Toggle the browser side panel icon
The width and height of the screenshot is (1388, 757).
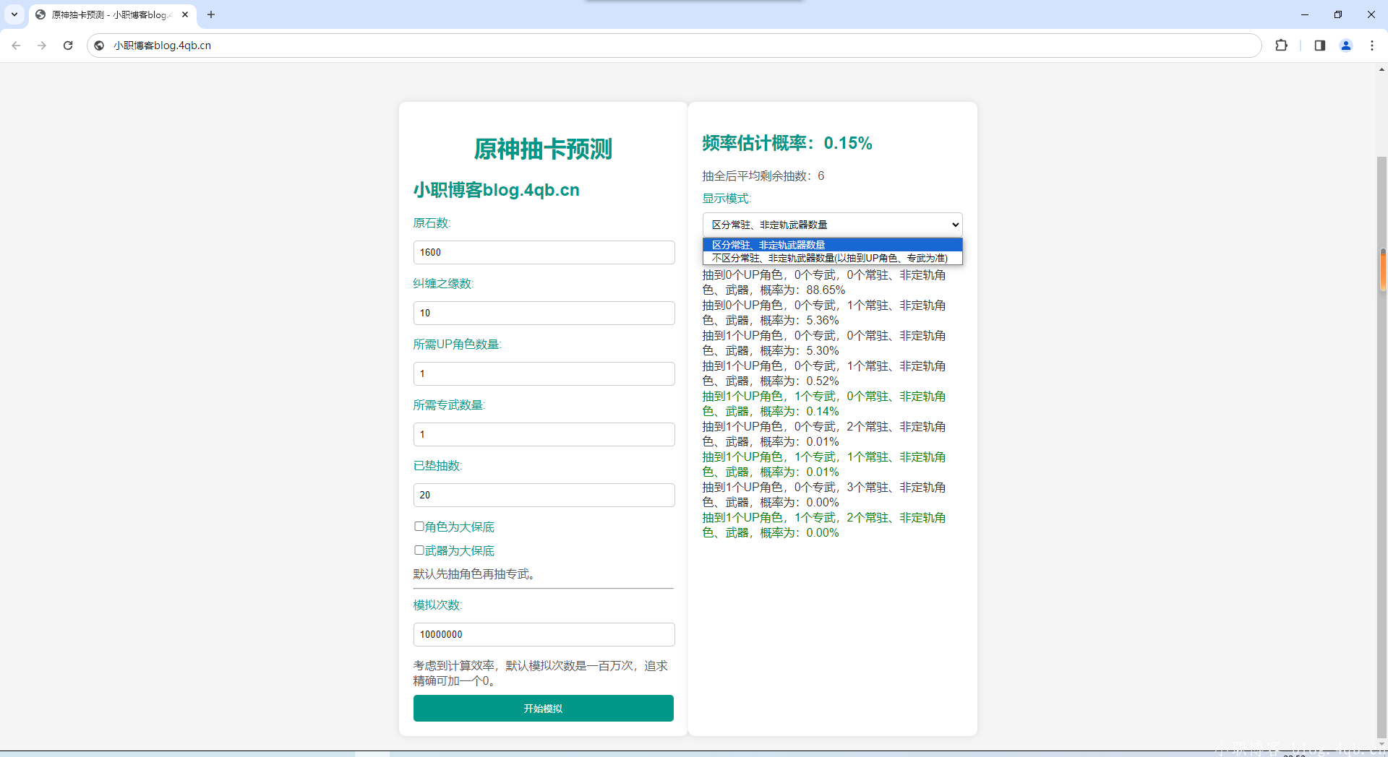1319,46
